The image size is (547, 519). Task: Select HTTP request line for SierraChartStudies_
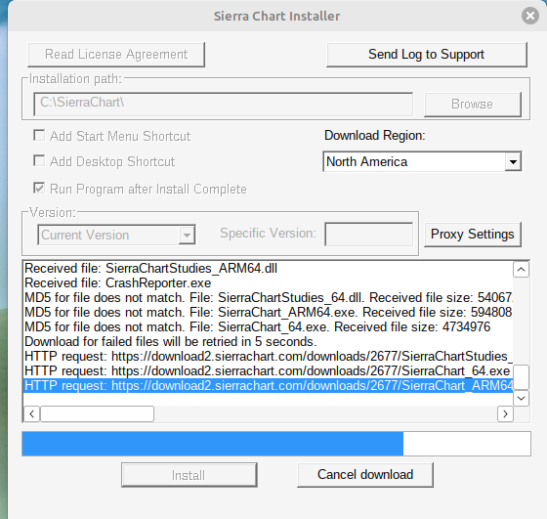268,357
